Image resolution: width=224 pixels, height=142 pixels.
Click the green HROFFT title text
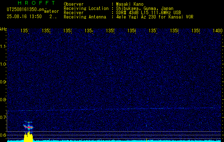pyautogui.click(x=36, y=3)
